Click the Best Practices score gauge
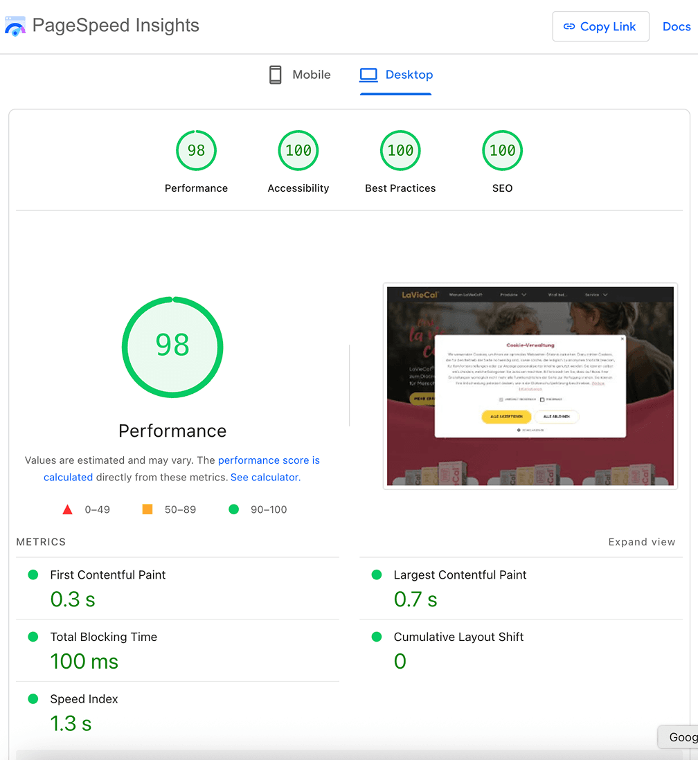 click(x=400, y=150)
